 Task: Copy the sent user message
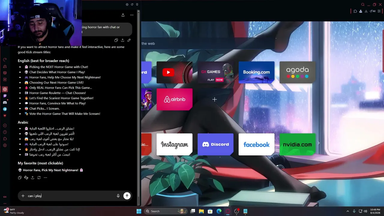tap(116, 40)
